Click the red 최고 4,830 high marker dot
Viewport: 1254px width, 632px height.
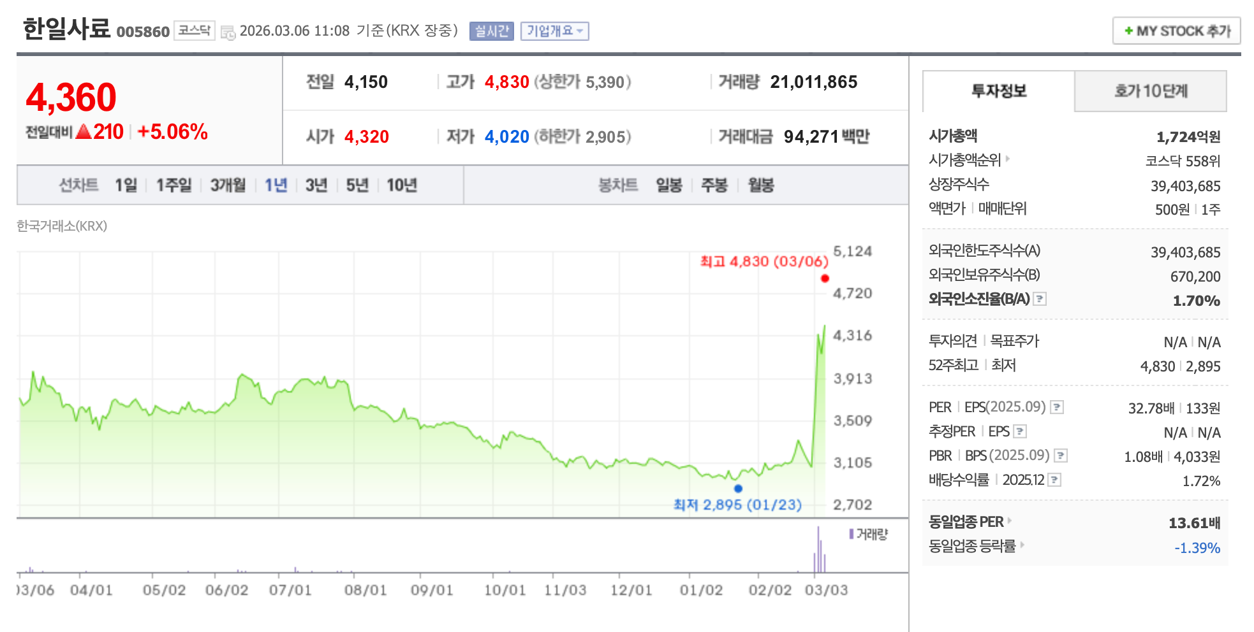coord(825,278)
